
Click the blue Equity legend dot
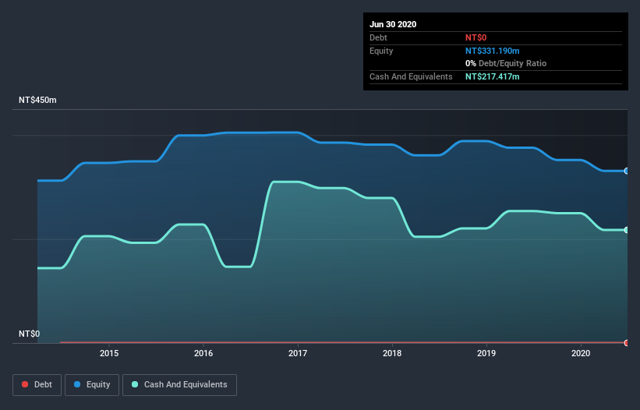(77, 384)
